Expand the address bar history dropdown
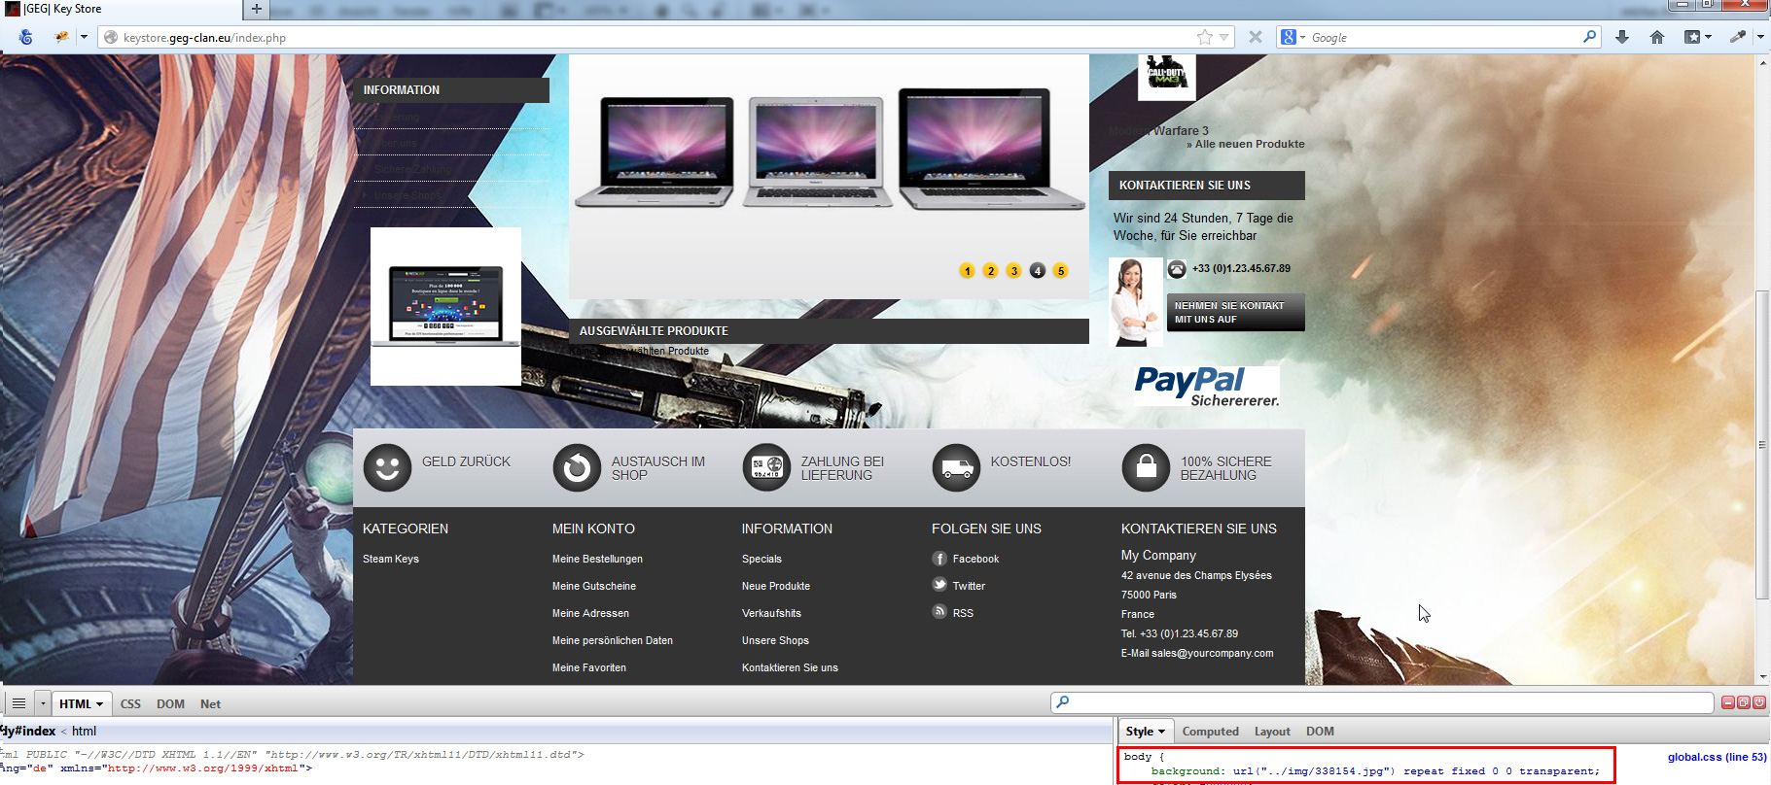The height and width of the screenshot is (785, 1771). tap(1224, 37)
